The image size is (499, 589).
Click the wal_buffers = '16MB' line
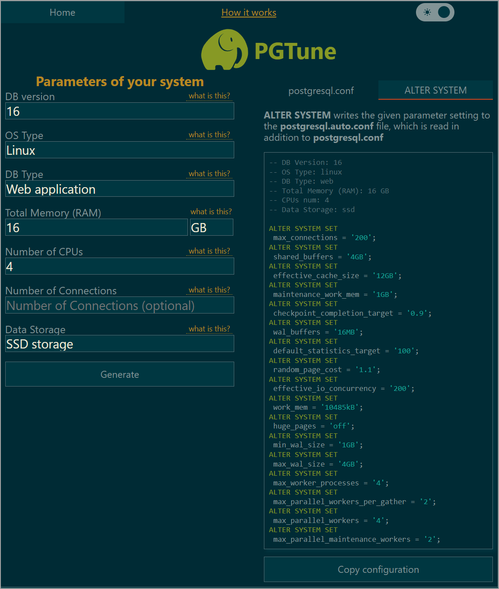[x=318, y=332]
